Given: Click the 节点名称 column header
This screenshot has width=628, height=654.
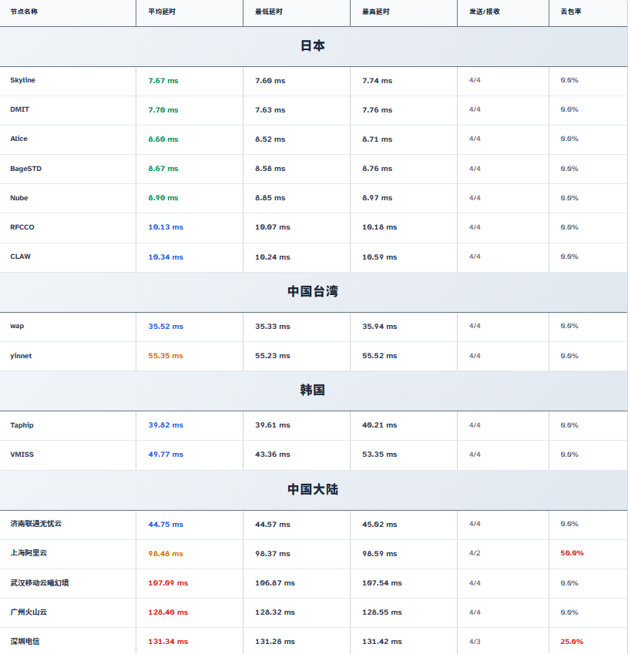Looking at the screenshot, I should [x=24, y=12].
